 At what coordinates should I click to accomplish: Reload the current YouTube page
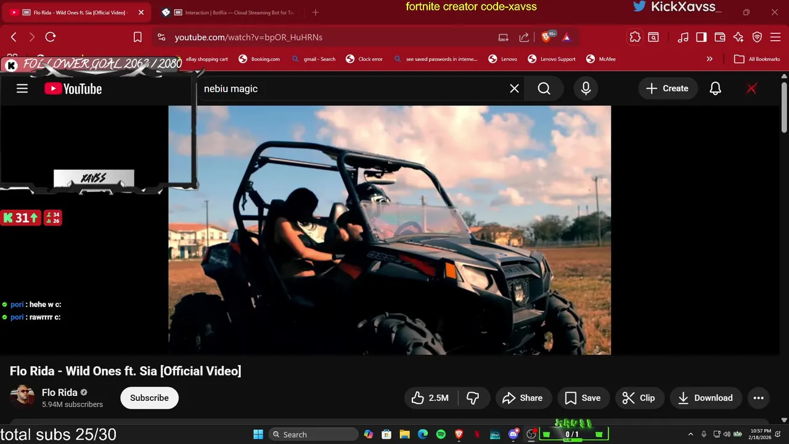click(51, 37)
